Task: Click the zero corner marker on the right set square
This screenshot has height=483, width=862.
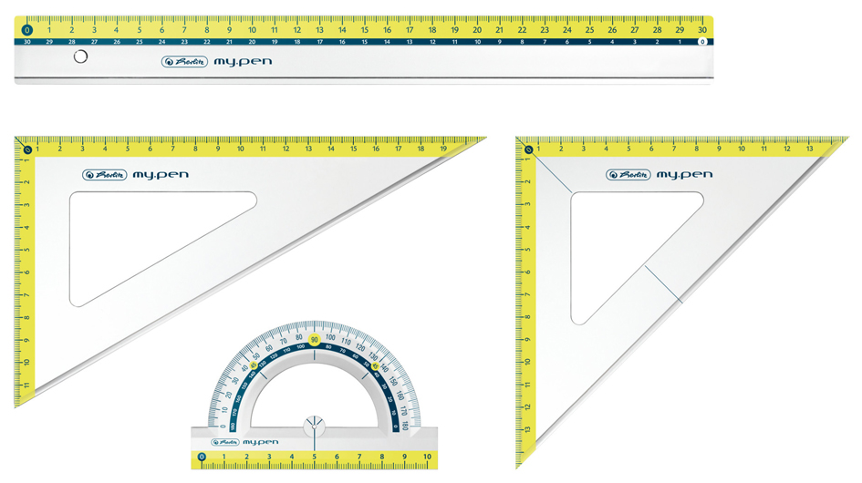Action: 528,149
